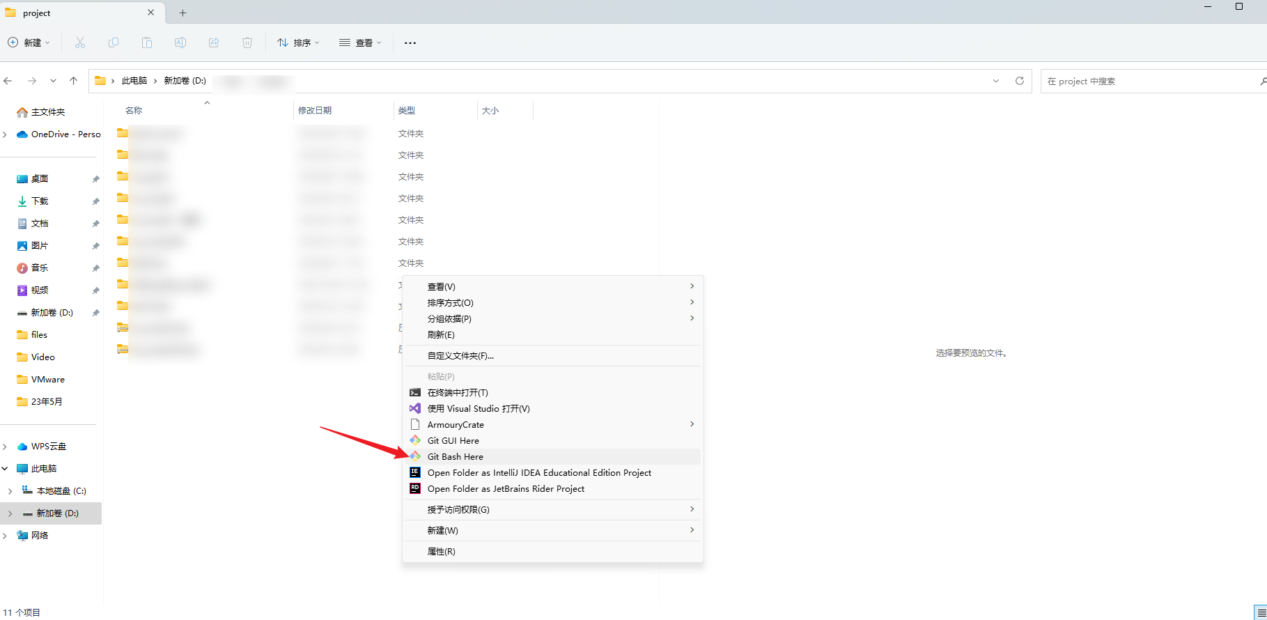Choose 属性(R) from context menu
The width and height of the screenshot is (1267, 620).
pyautogui.click(x=553, y=551)
